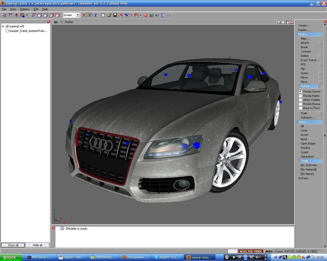Click the running figure toolbar icon
327x261 pixels.
point(16,15)
